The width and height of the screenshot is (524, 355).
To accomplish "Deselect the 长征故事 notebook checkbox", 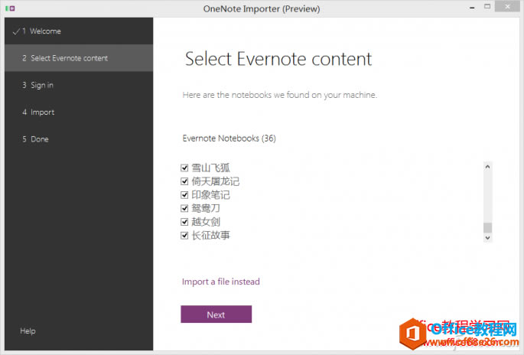I will pyautogui.click(x=184, y=236).
